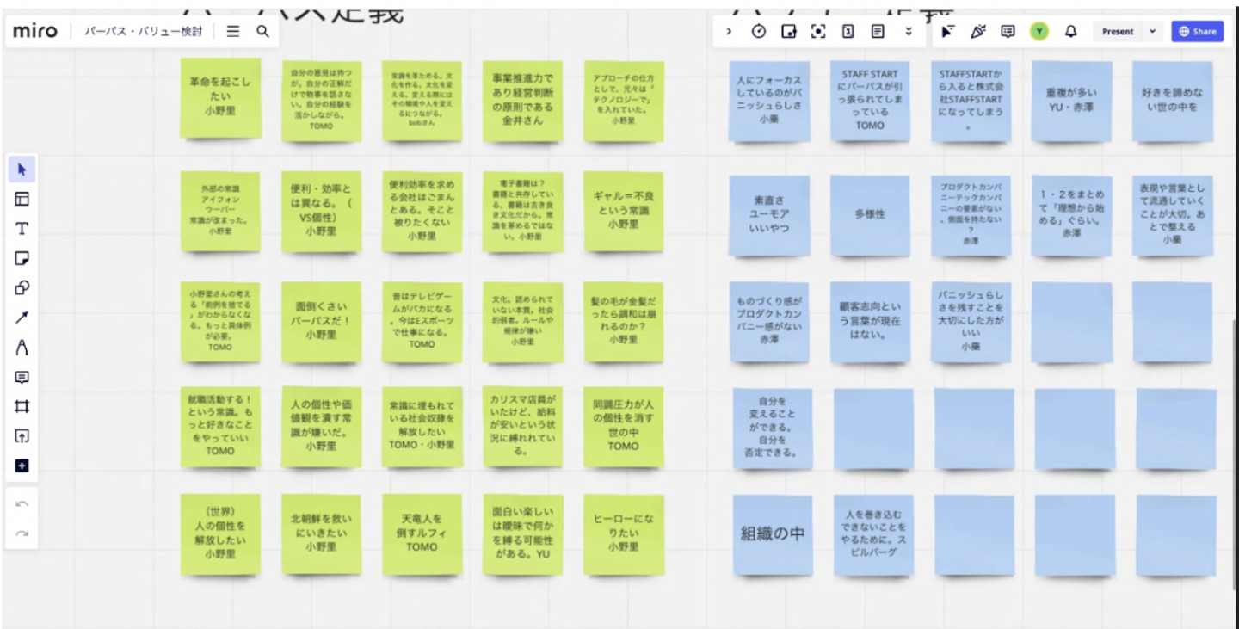Open the sticky note capture icon
The width and height of the screenshot is (1239, 629).
pos(788,31)
